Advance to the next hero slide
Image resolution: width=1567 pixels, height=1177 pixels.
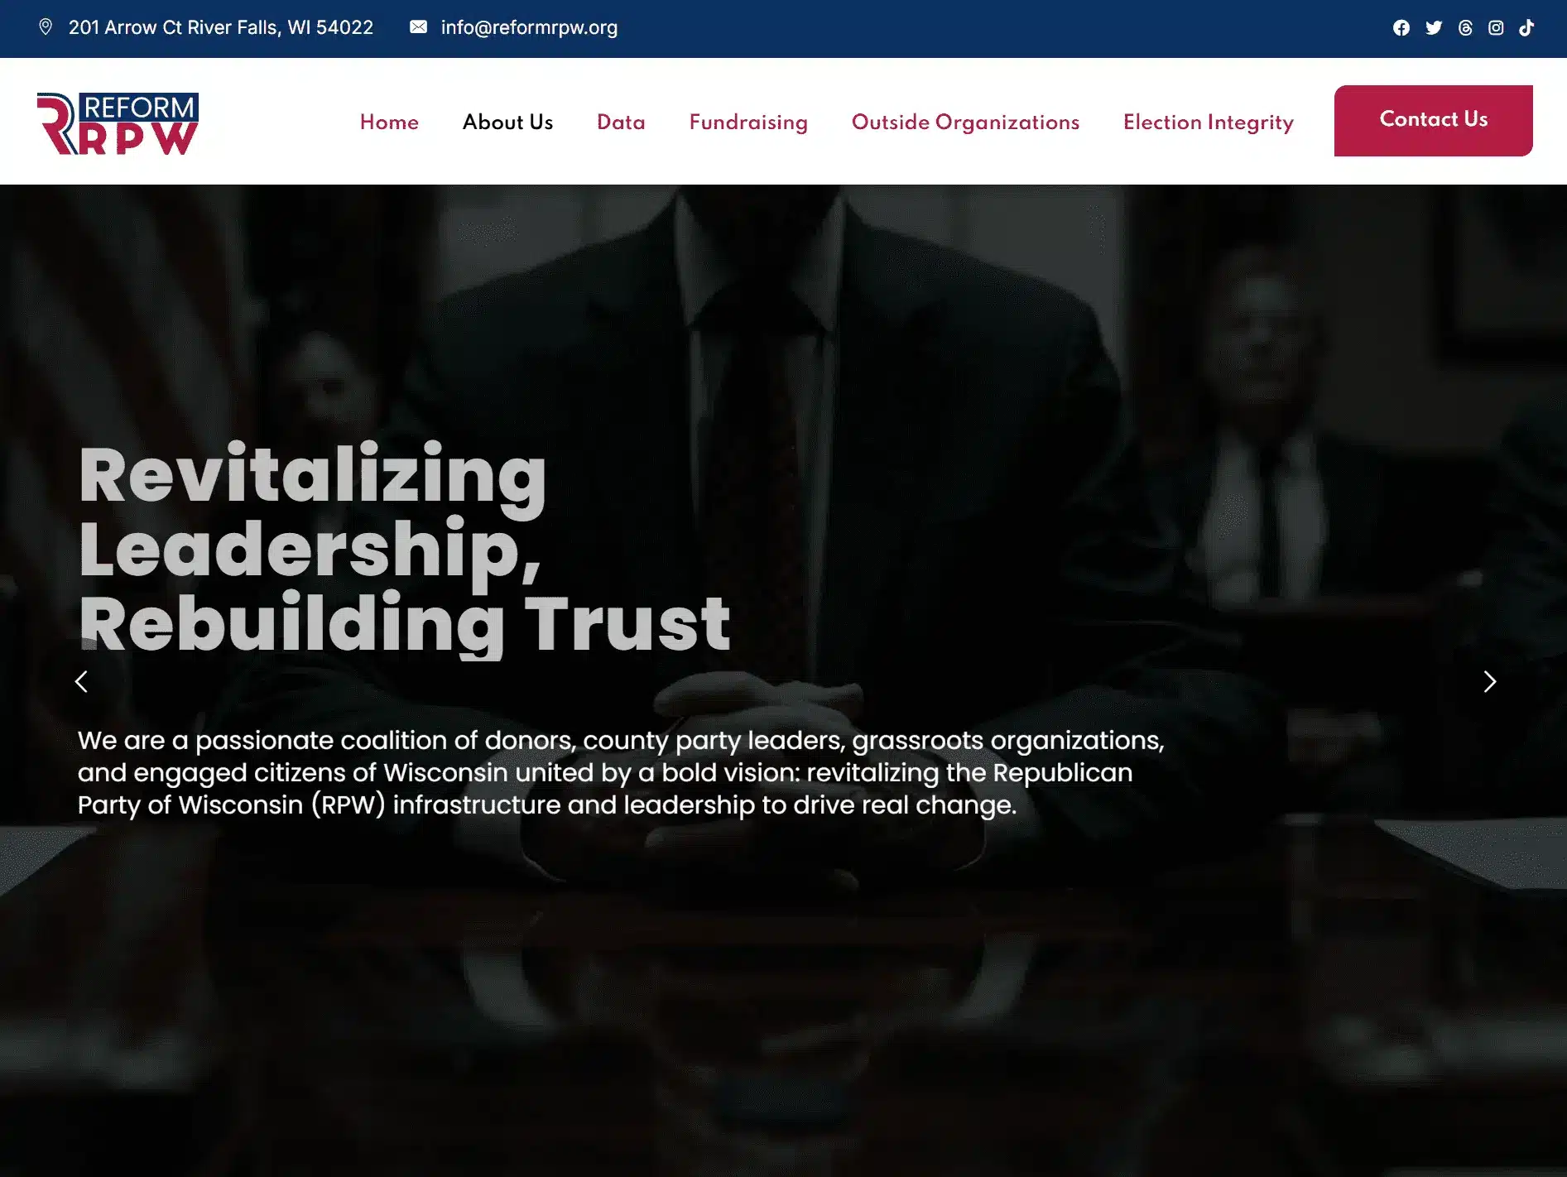coord(1489,681)
